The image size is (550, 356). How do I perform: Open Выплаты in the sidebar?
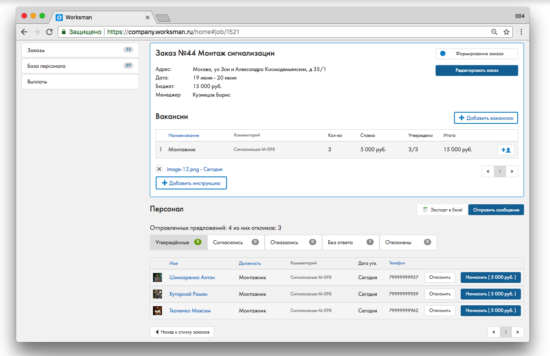80,82
